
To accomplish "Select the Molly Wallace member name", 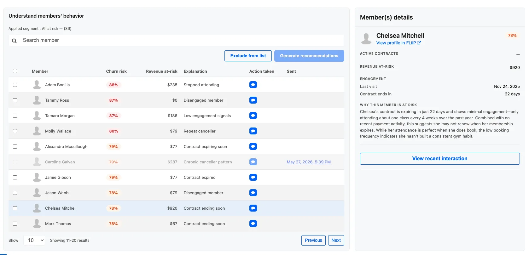I will 58,131.
